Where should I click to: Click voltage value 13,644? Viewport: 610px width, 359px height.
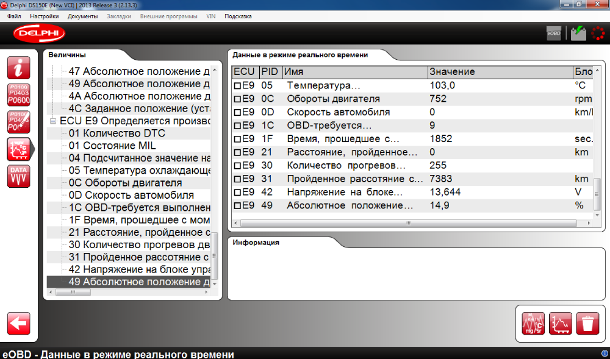point(445,193)
